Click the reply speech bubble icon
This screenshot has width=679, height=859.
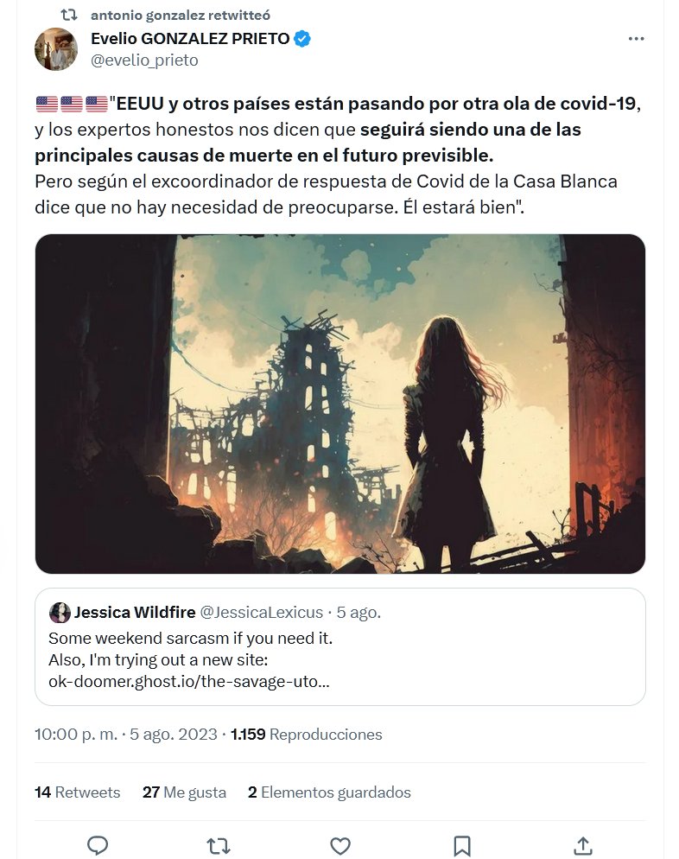point(98,845)
